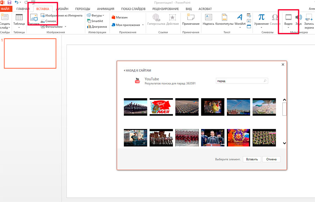Image resolution: width=315 pixels, height=202 pixels.
Task: Click the Видео insert button
Action: 288,20
